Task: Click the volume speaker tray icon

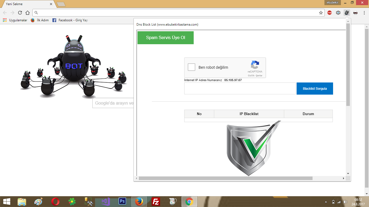Action: 345,202
